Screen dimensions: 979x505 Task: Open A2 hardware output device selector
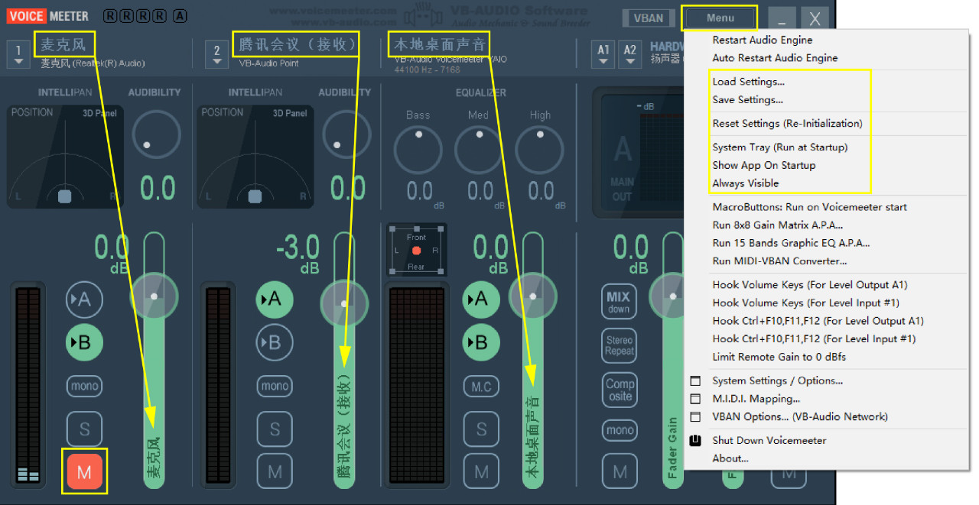coord(630,53)
